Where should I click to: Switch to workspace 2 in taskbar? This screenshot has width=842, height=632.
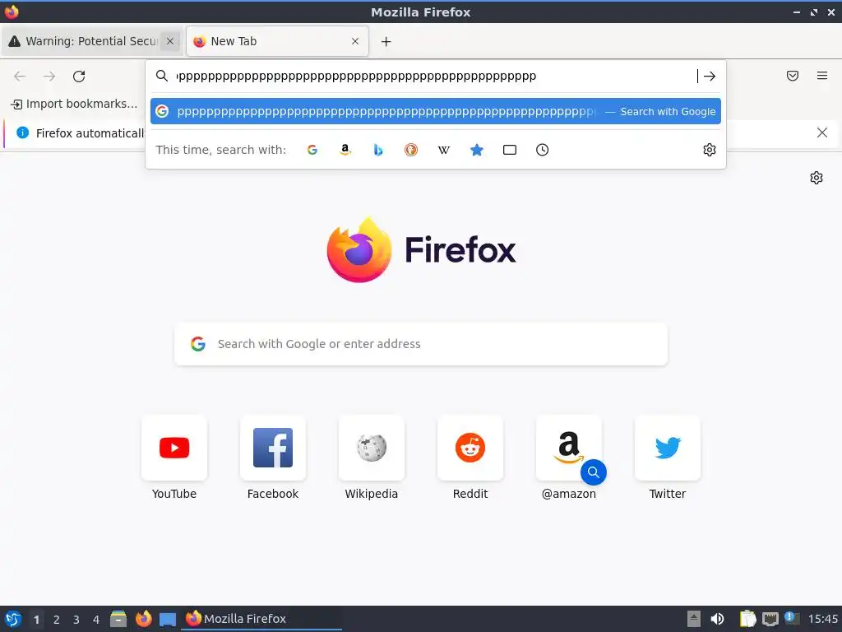pyautogui.click(x=57, y=620)
